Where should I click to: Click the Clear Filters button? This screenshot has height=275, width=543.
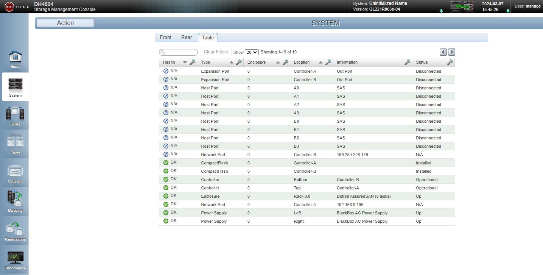[216, 52]
